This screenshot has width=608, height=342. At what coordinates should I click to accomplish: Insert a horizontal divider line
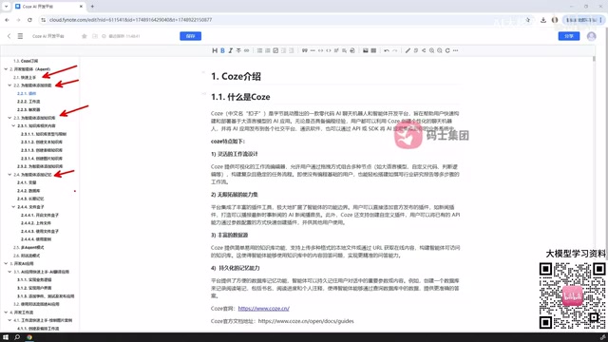[313, 50]
